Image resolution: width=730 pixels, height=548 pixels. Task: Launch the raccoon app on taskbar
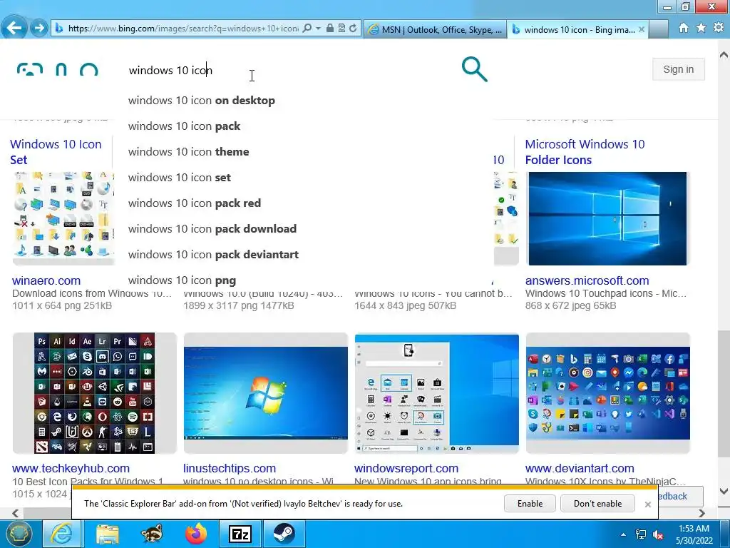coord(152,534)
